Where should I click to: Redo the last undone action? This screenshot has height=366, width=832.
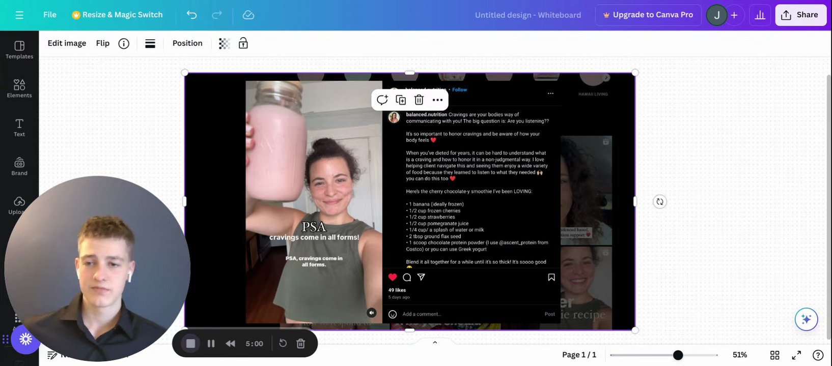pyautogui.click(x=217, y=15)
